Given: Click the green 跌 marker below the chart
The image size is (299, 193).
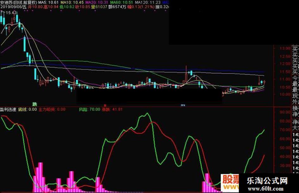Looking at the screenshot, I should coord(34,104).
